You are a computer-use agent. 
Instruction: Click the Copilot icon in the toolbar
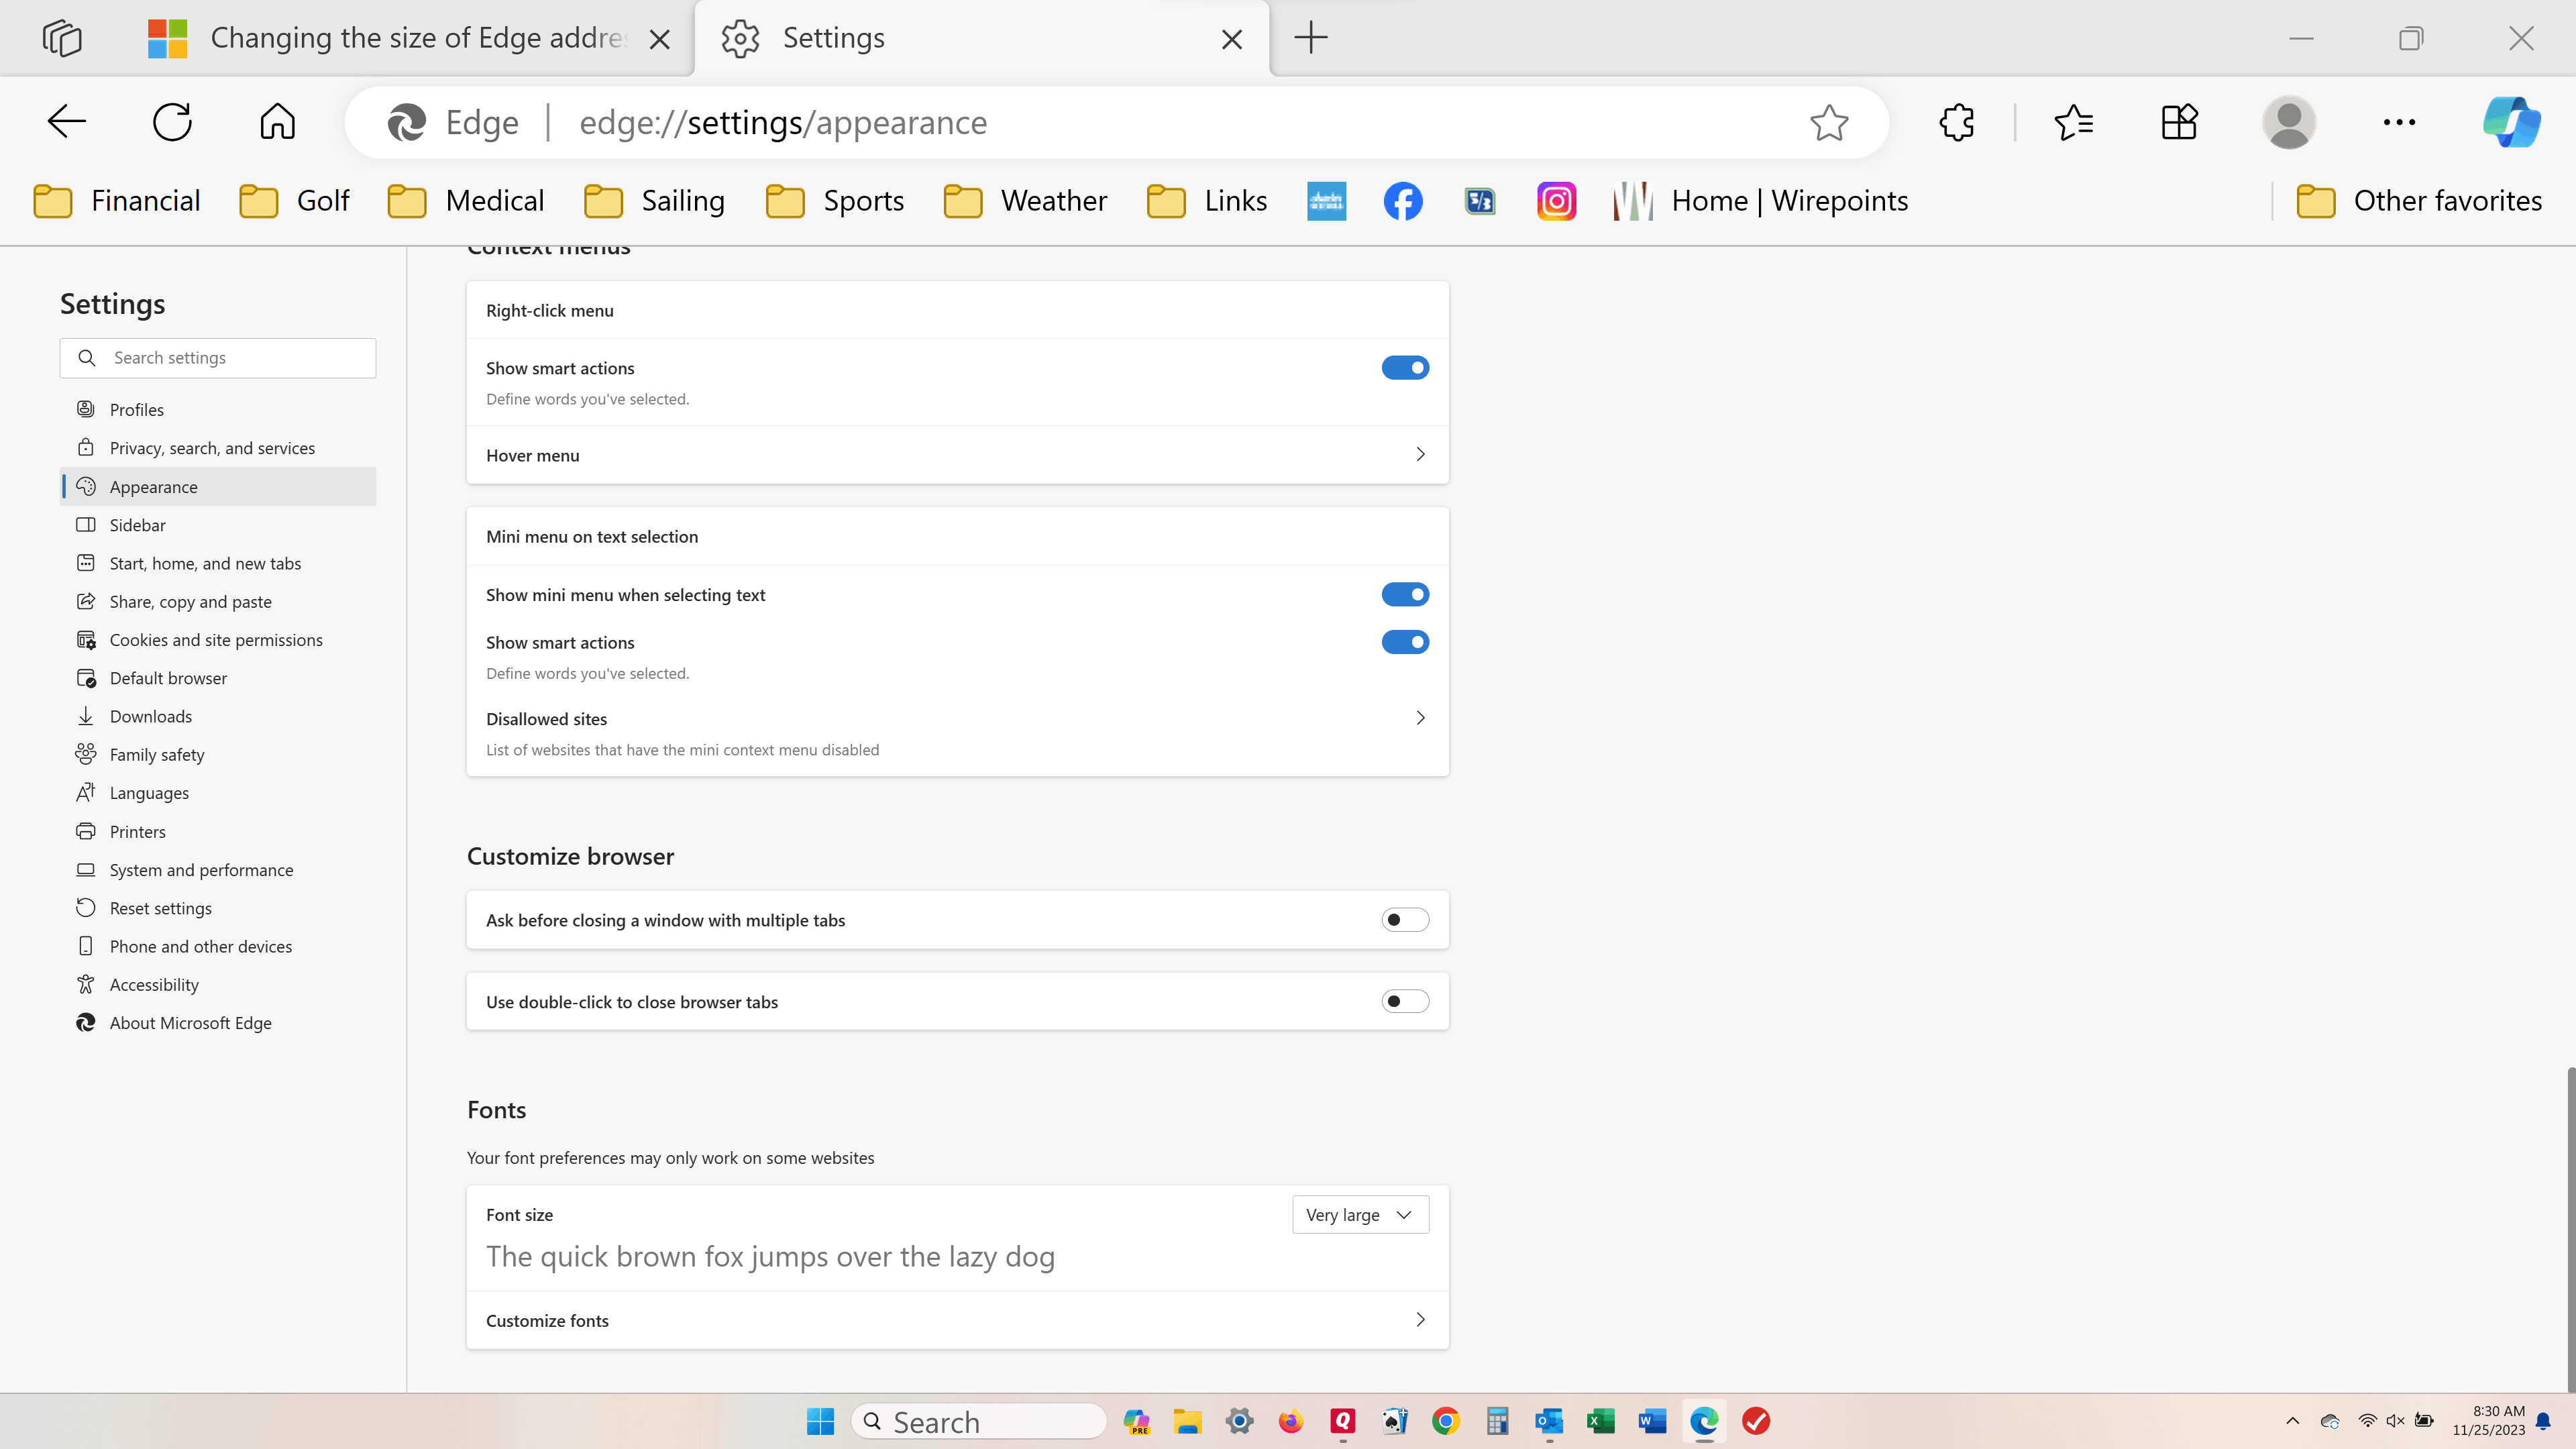pyautogui.click(x=2513, y=121)
